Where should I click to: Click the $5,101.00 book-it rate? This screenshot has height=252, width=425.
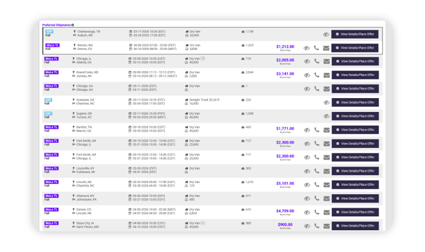coord(285,183)
